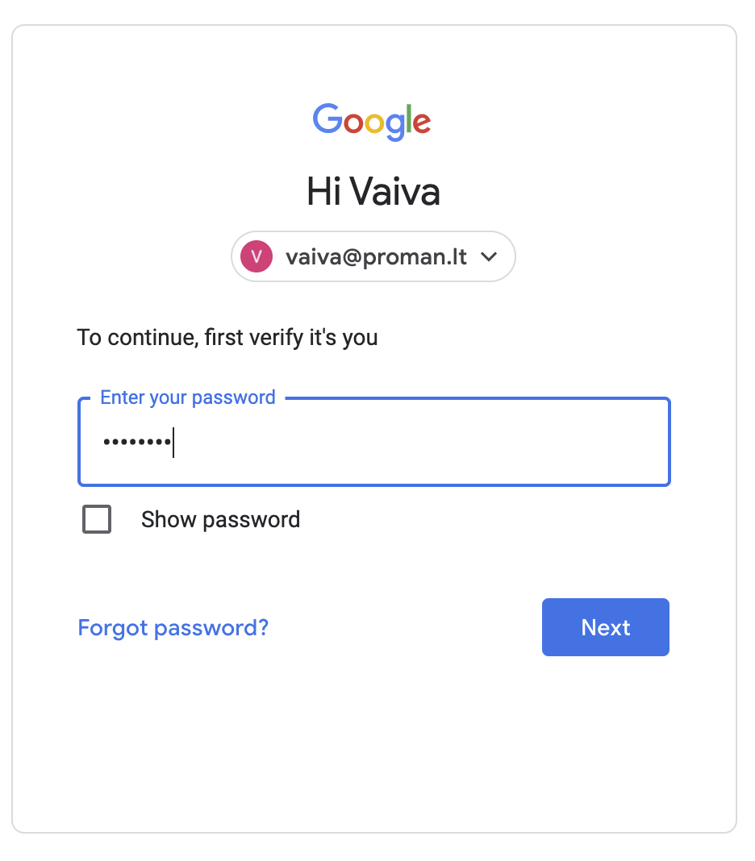This screenshot has height=861, width=755.
Task: Click the "Enter your password" floating label
Action: (x=188, y=397)
